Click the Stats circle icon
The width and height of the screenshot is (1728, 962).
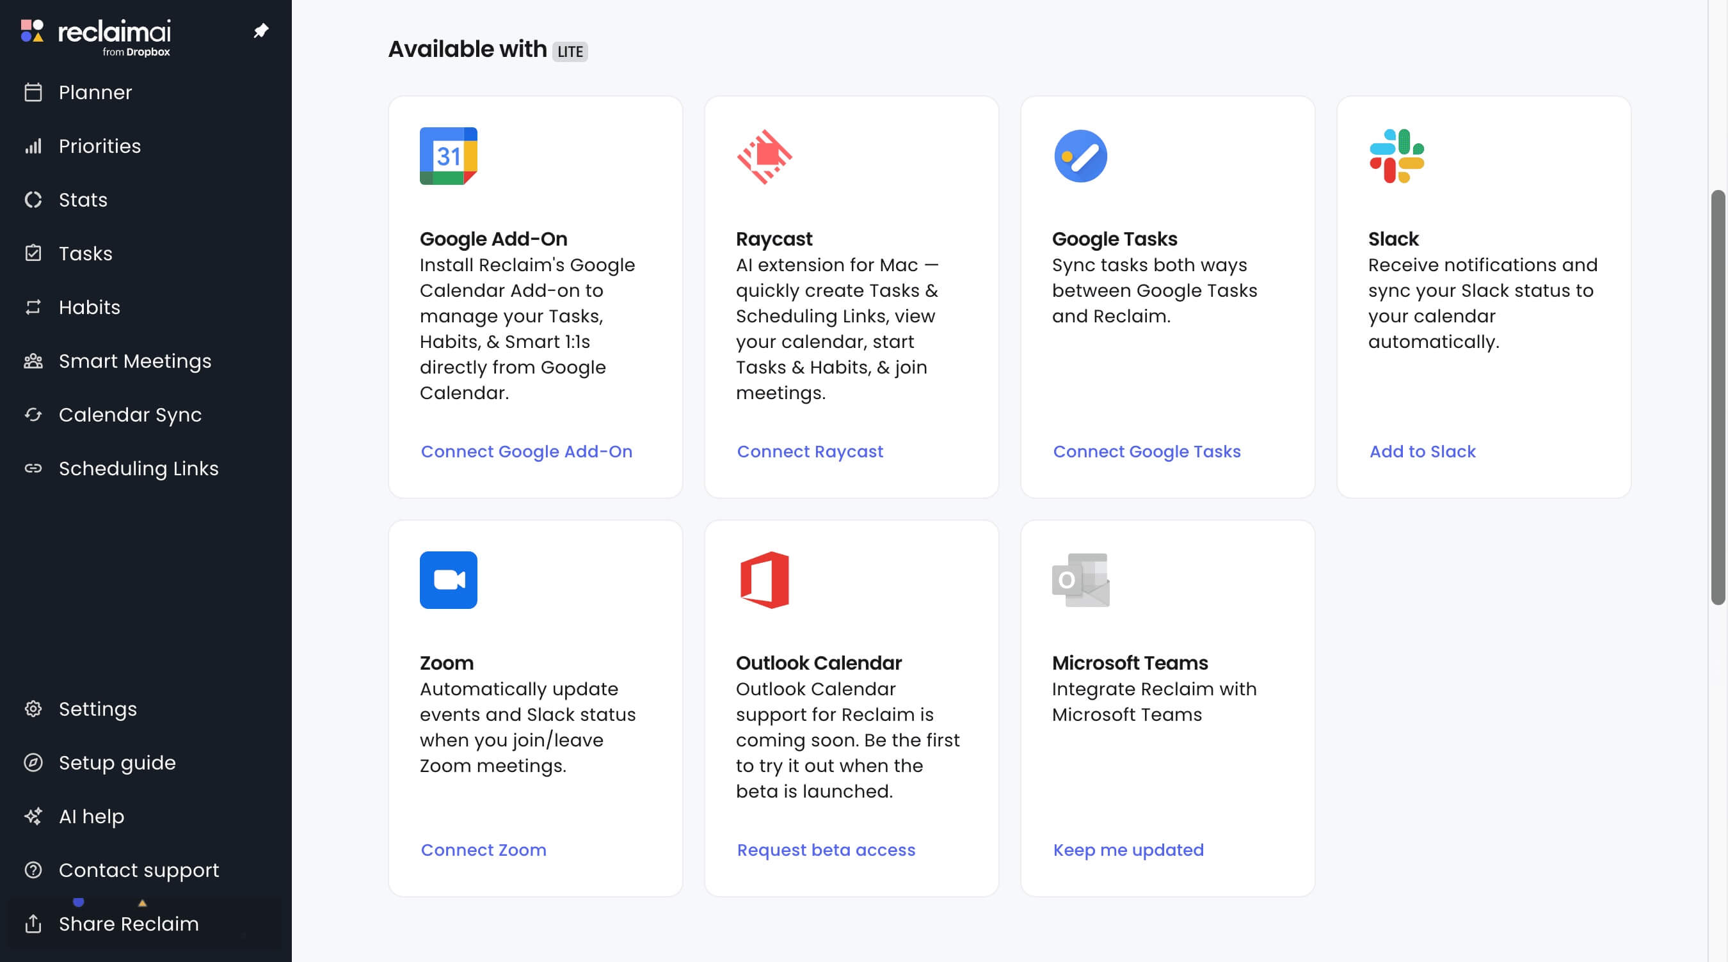point(33,200)
